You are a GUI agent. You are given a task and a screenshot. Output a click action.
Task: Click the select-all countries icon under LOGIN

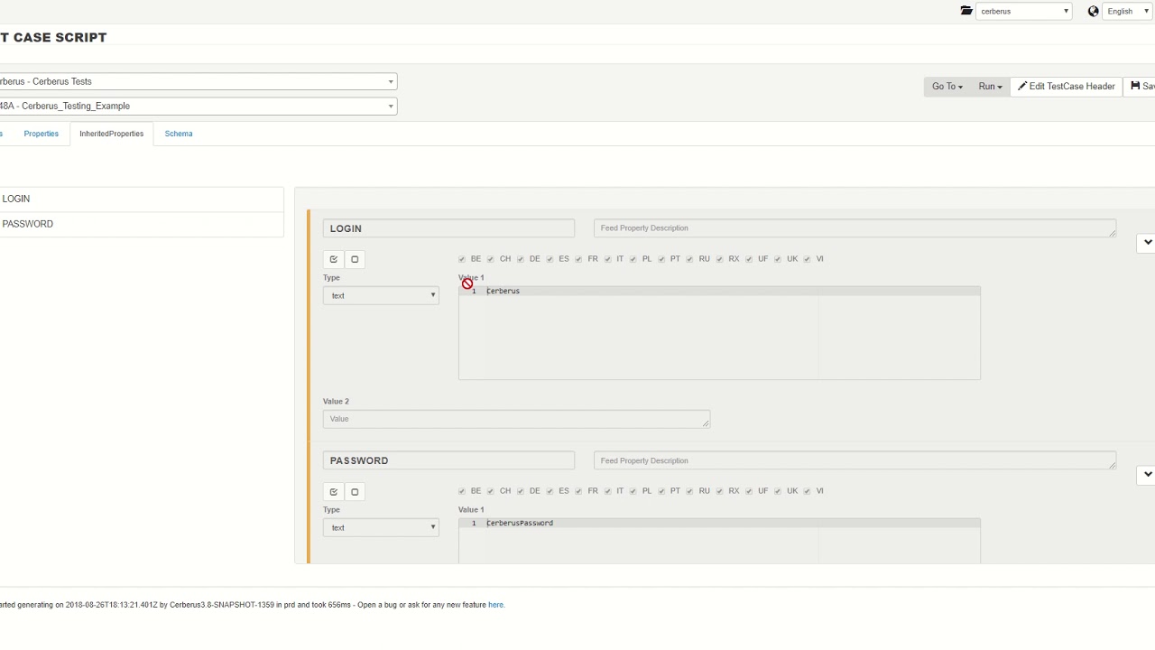pos(334,259)
